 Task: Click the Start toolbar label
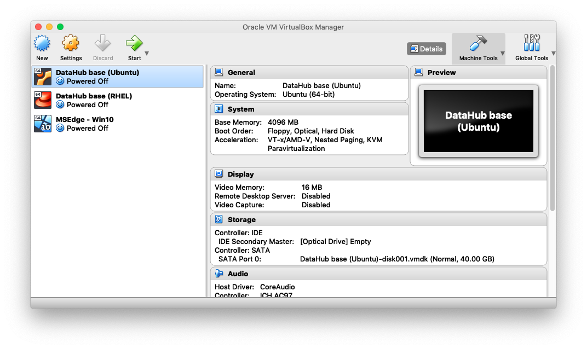pos(134,59)
